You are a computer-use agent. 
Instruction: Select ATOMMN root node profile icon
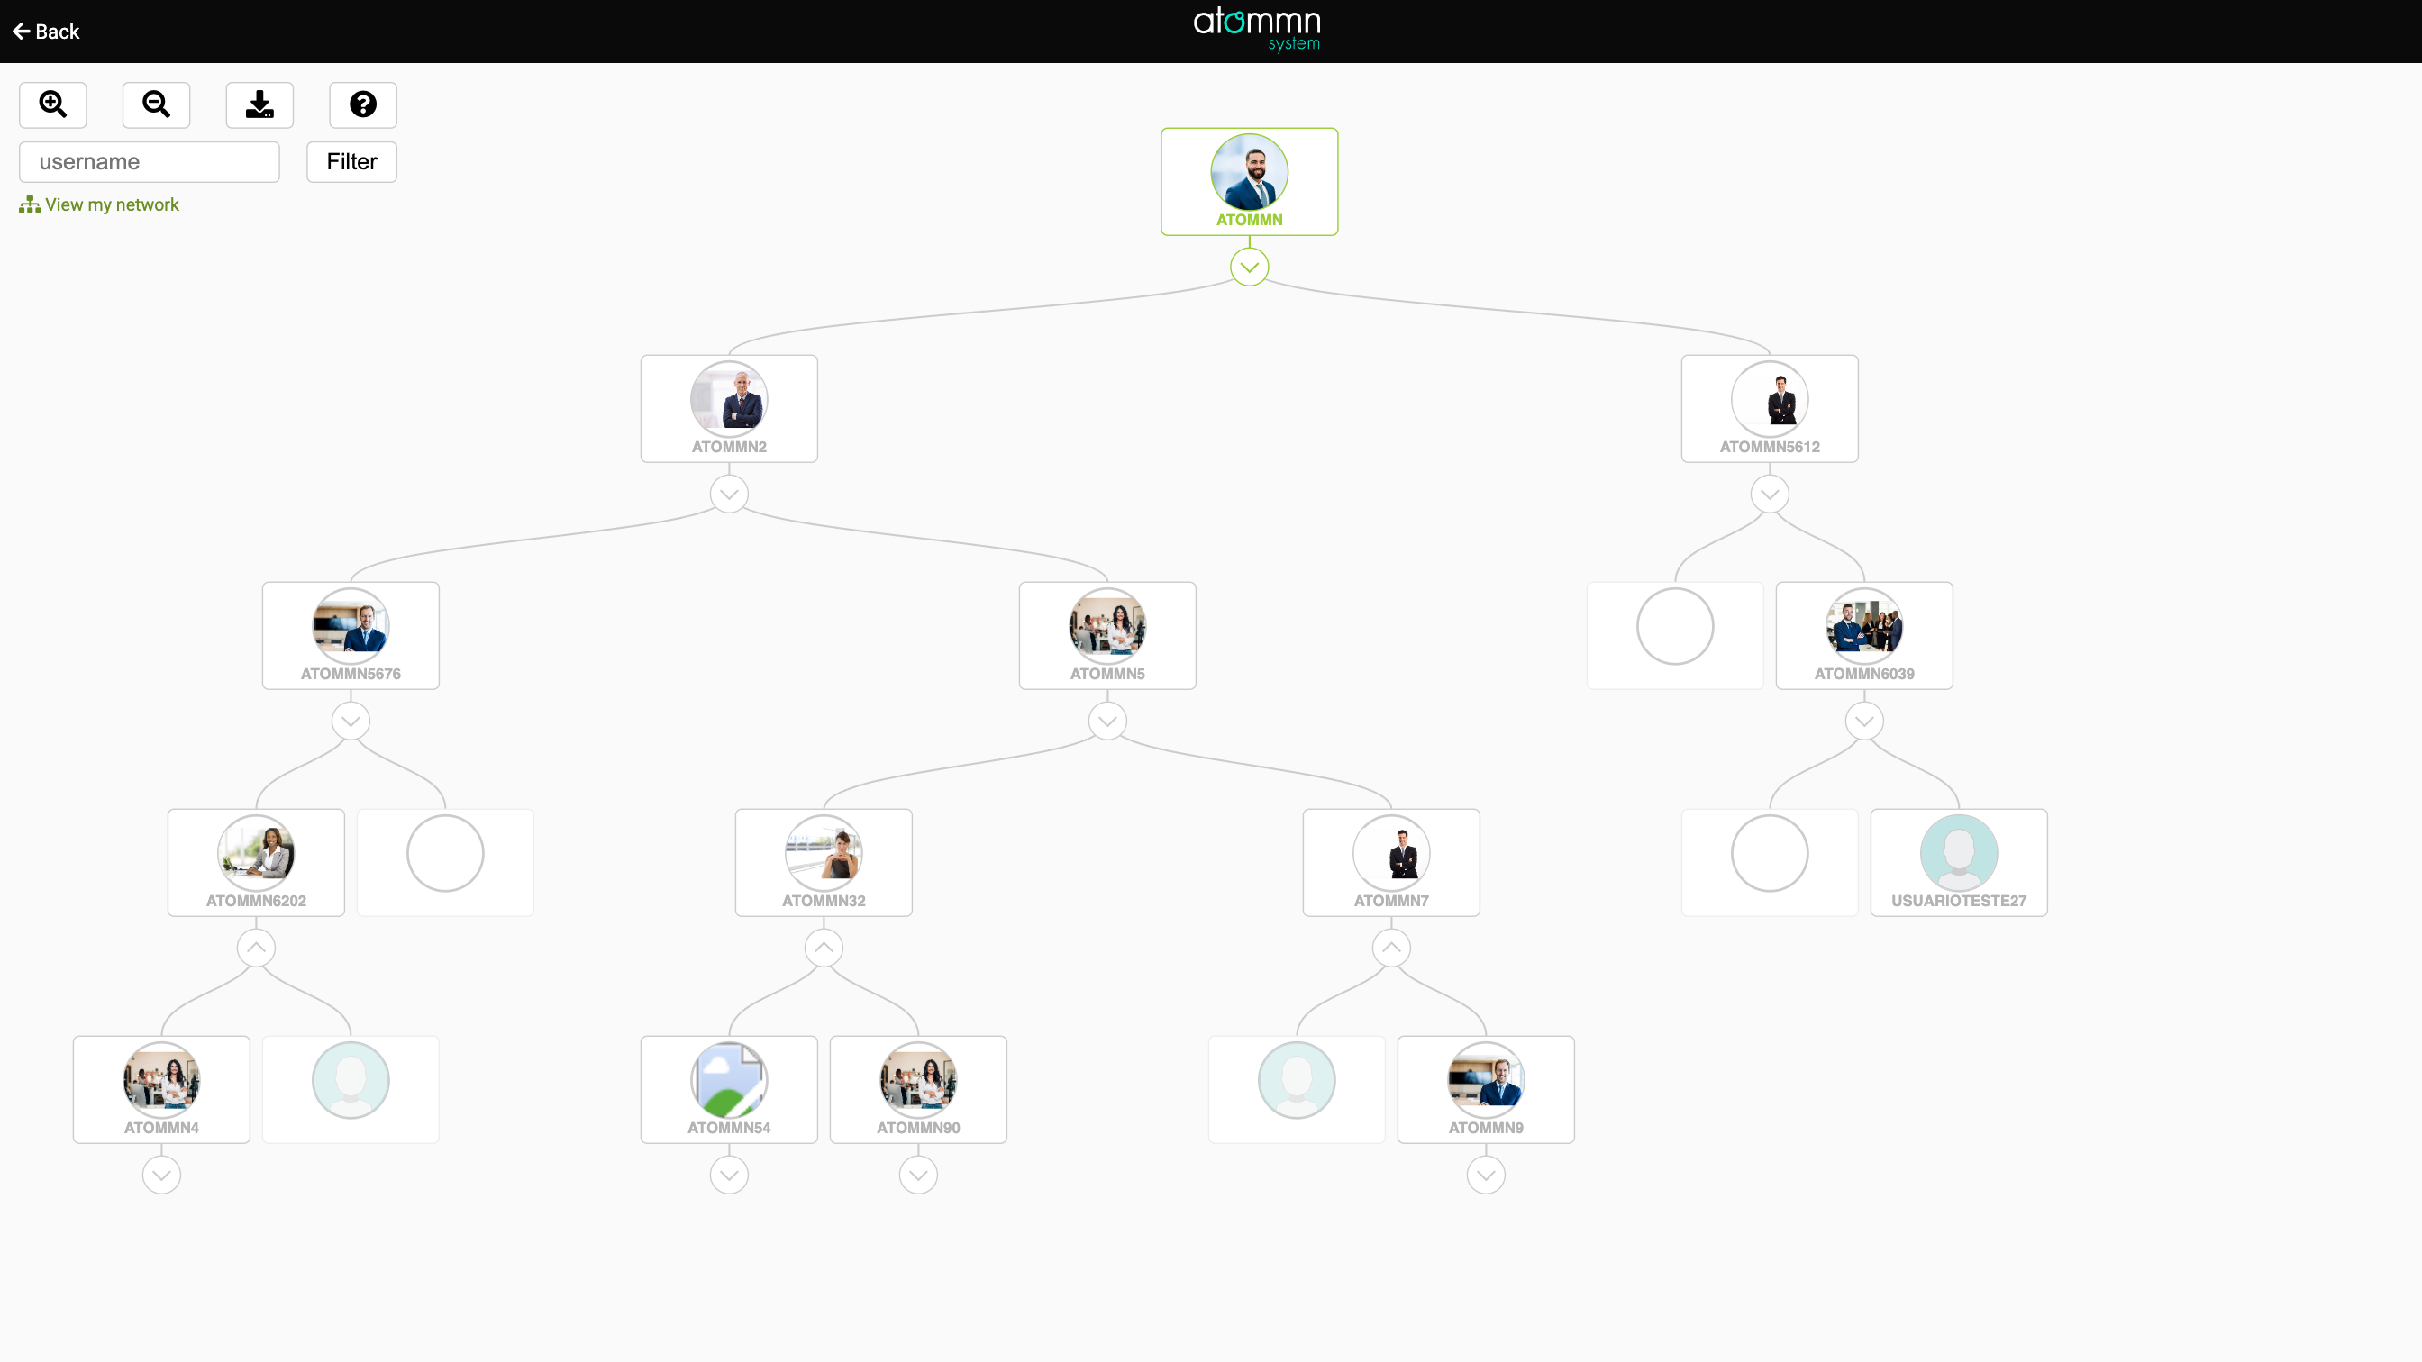click(1249, 171)
